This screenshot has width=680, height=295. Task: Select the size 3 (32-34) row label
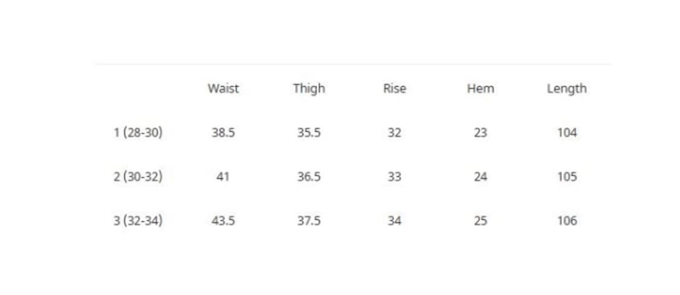click(138, 221)
